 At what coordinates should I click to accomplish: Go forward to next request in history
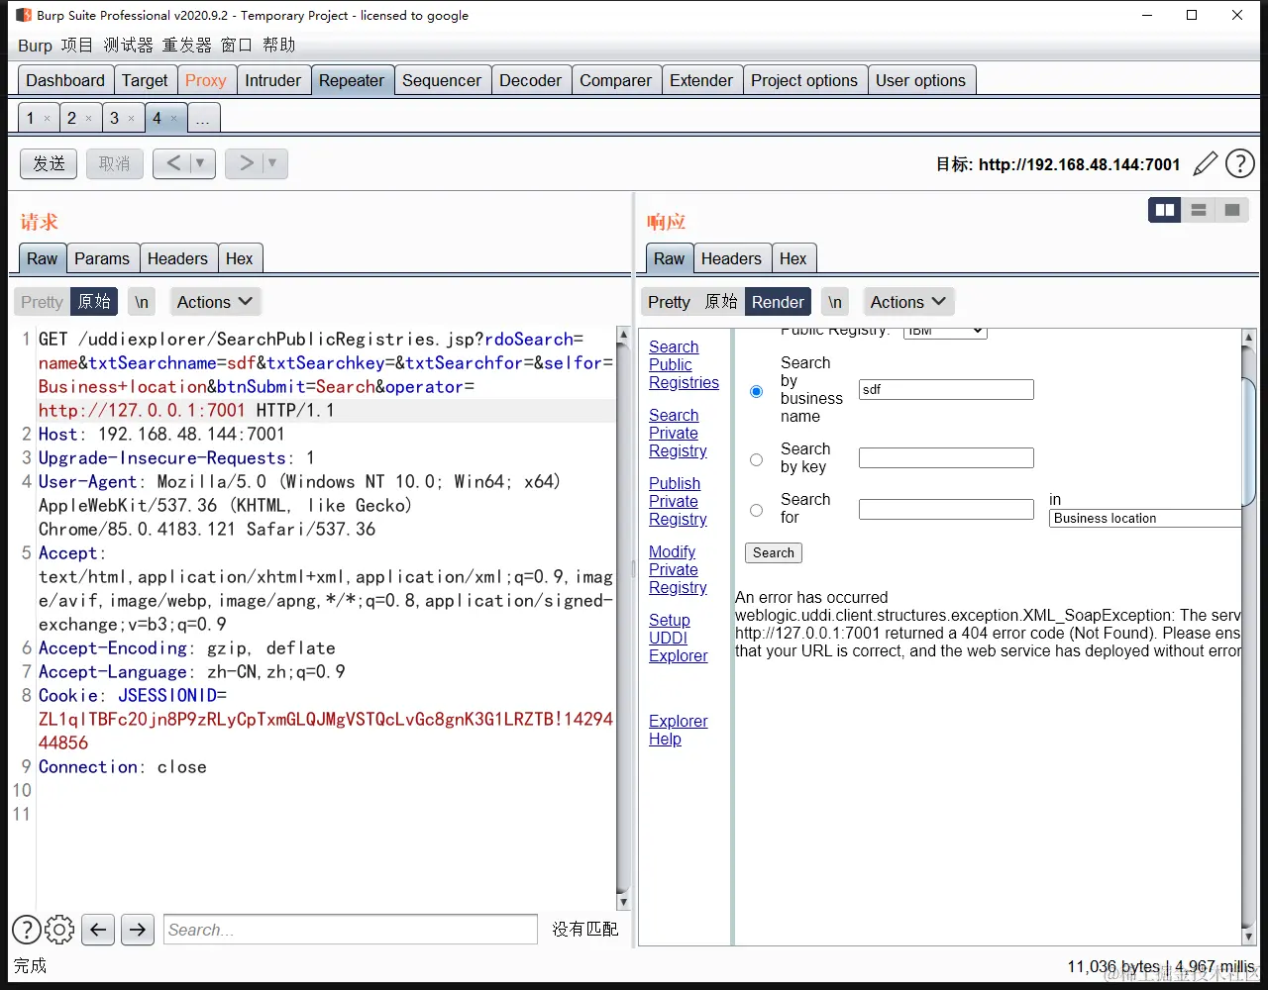click(247, 163)
